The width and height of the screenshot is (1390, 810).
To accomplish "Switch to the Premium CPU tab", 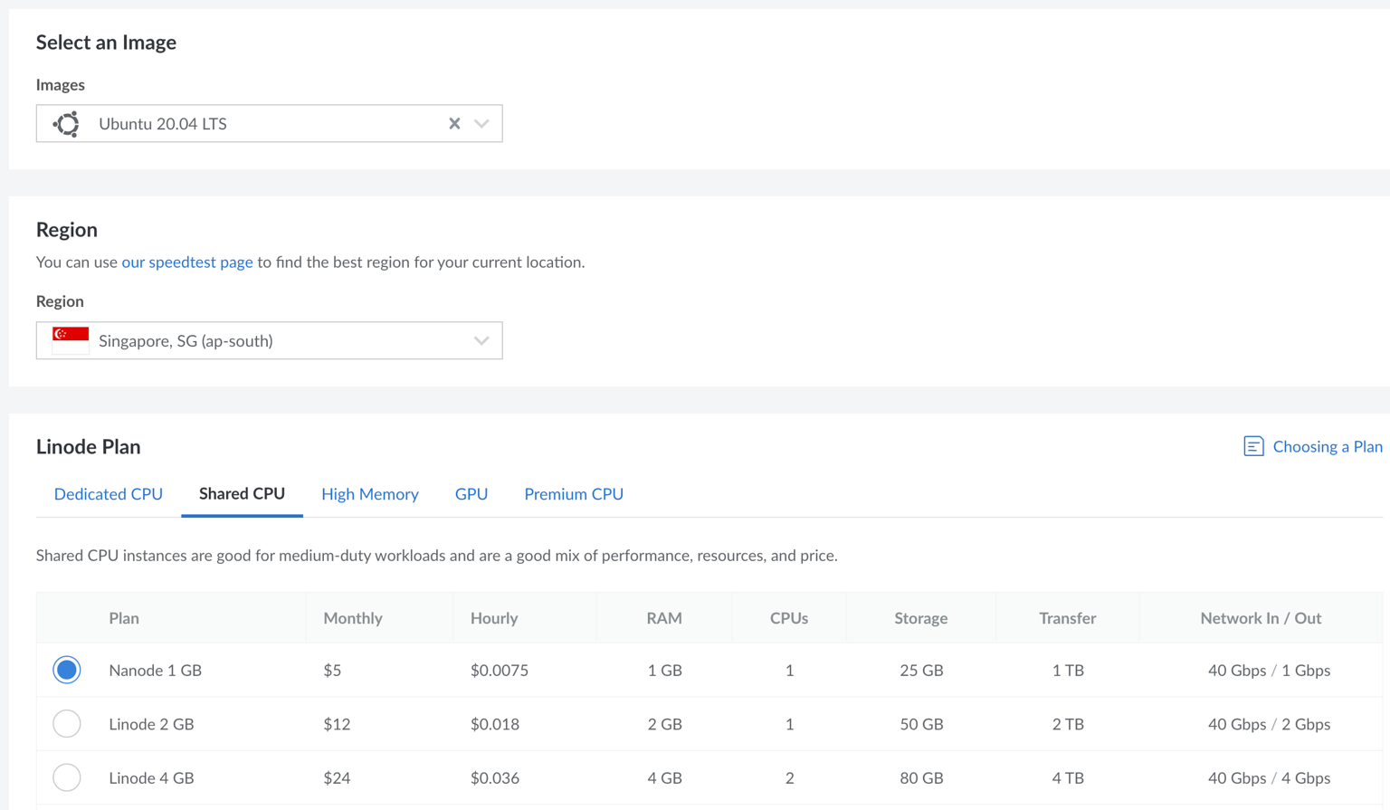I will click(x=574, y=494).
